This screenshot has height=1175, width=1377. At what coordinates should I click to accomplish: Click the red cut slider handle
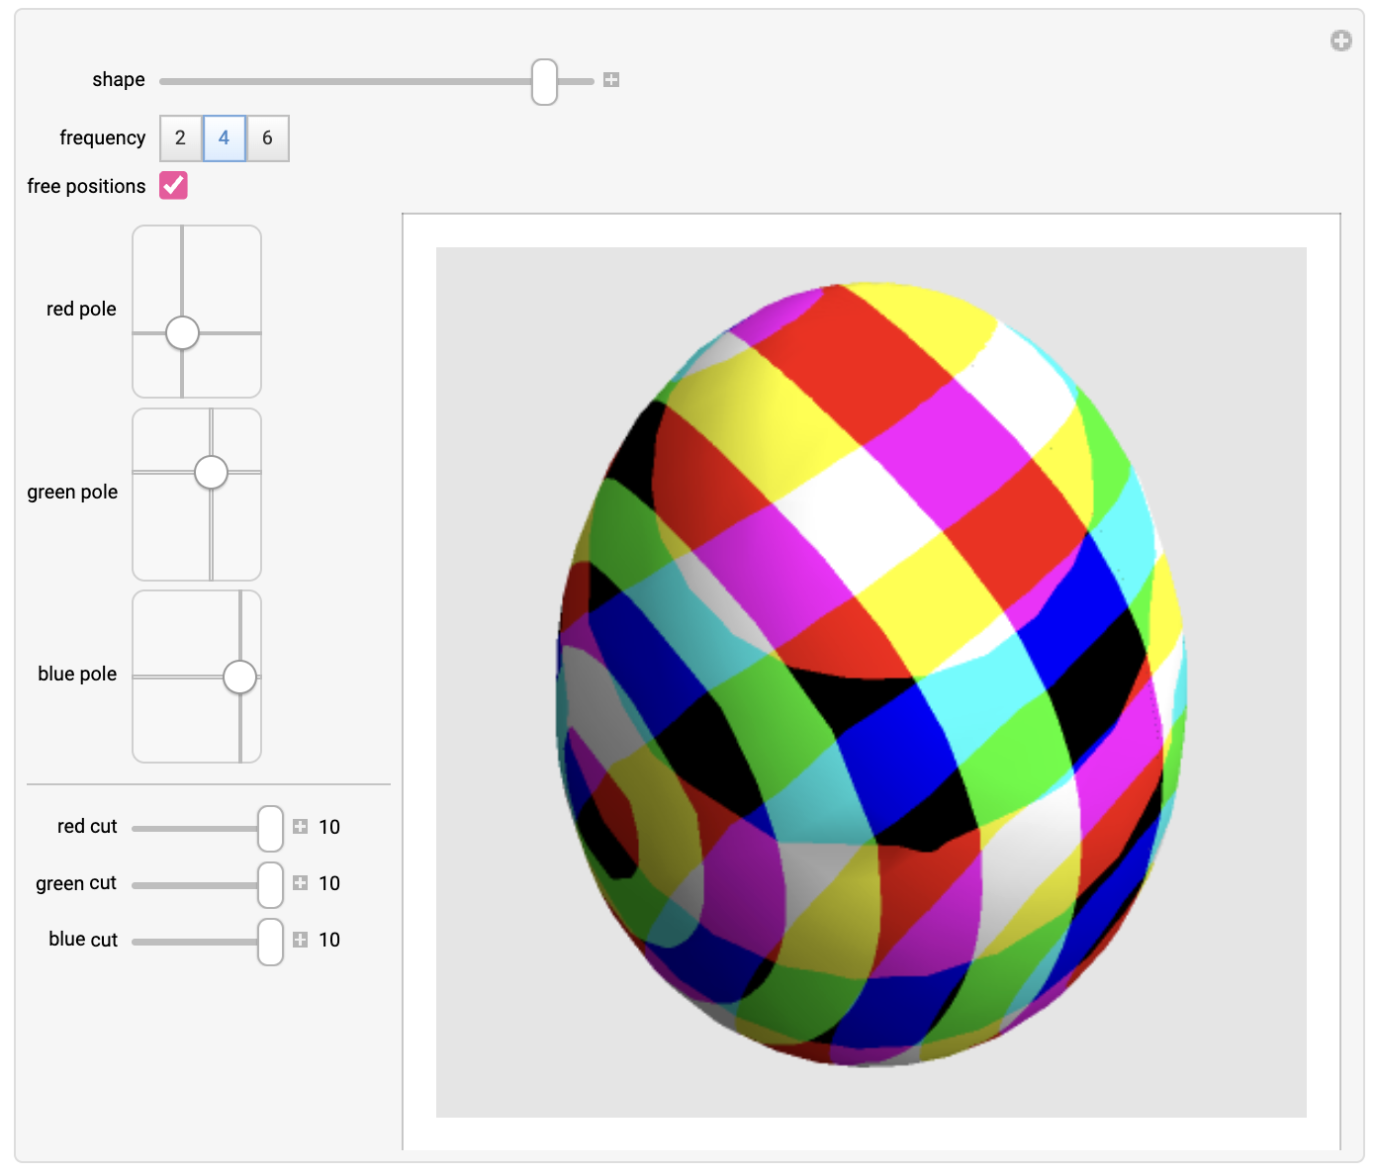(270, 828)
